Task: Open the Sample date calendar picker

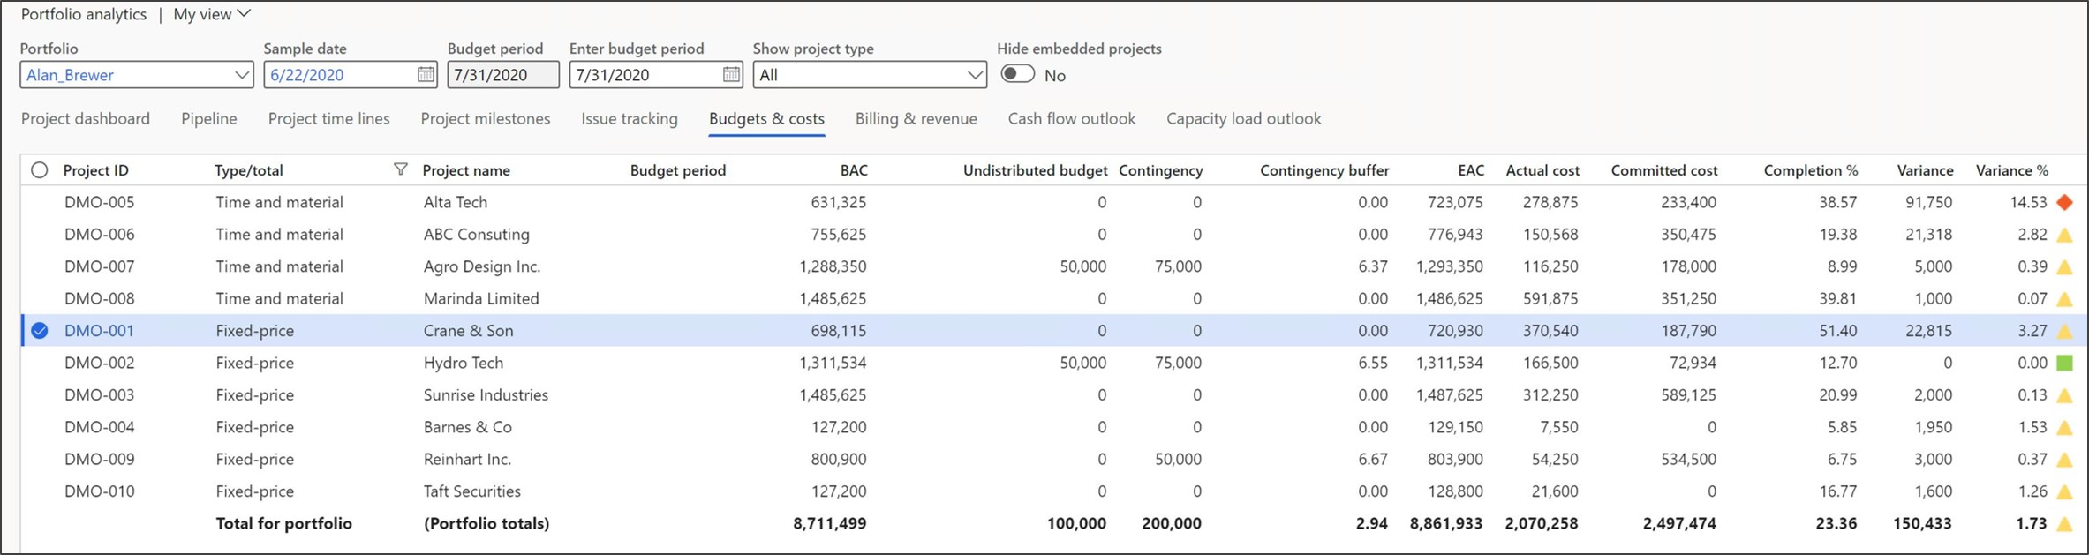Action: (x=426, y=75)
